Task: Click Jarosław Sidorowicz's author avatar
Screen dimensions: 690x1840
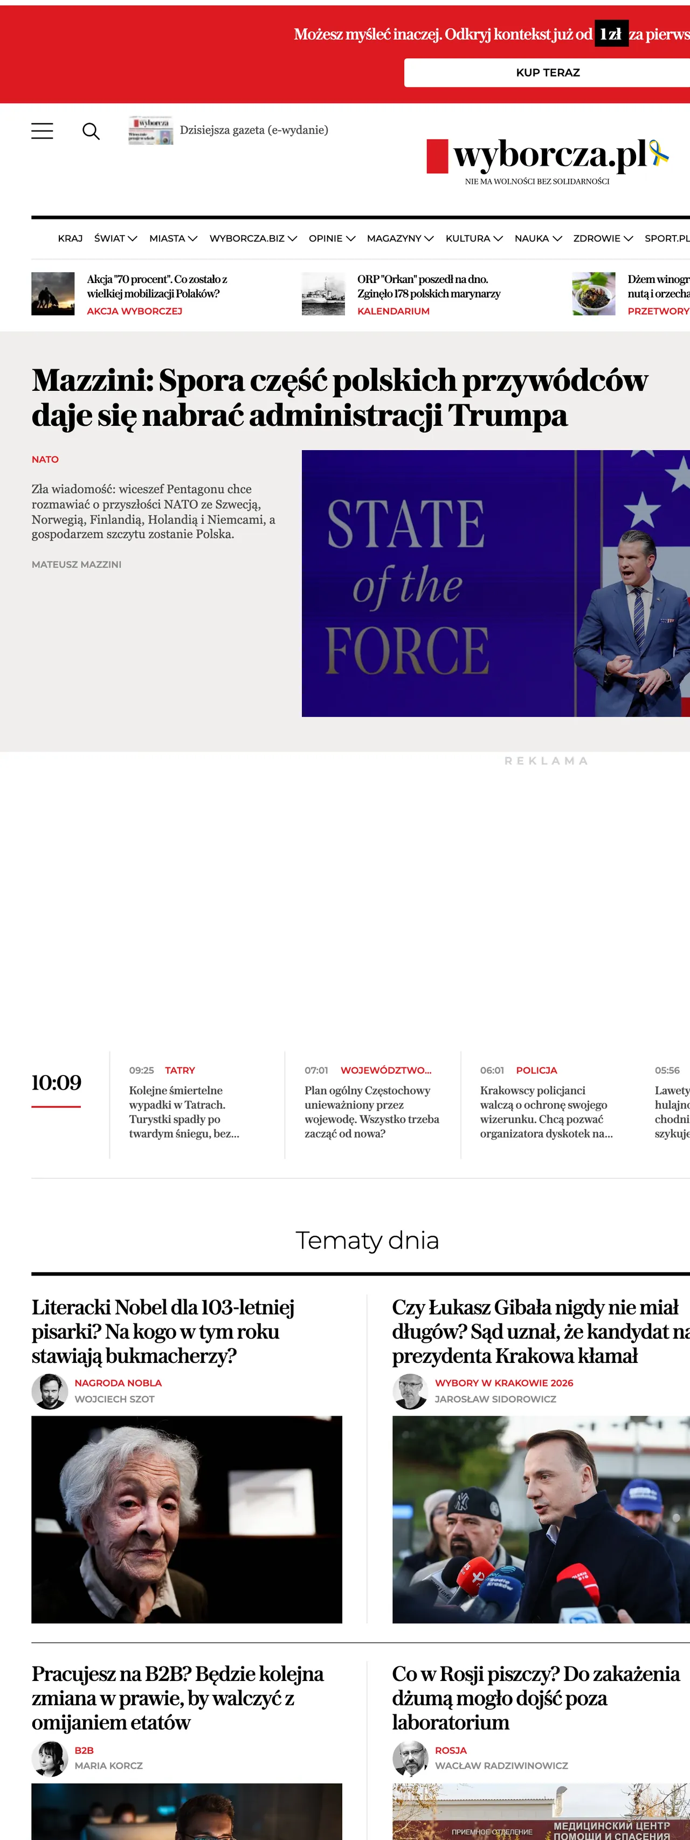Action: click(x=411, y=1391)
